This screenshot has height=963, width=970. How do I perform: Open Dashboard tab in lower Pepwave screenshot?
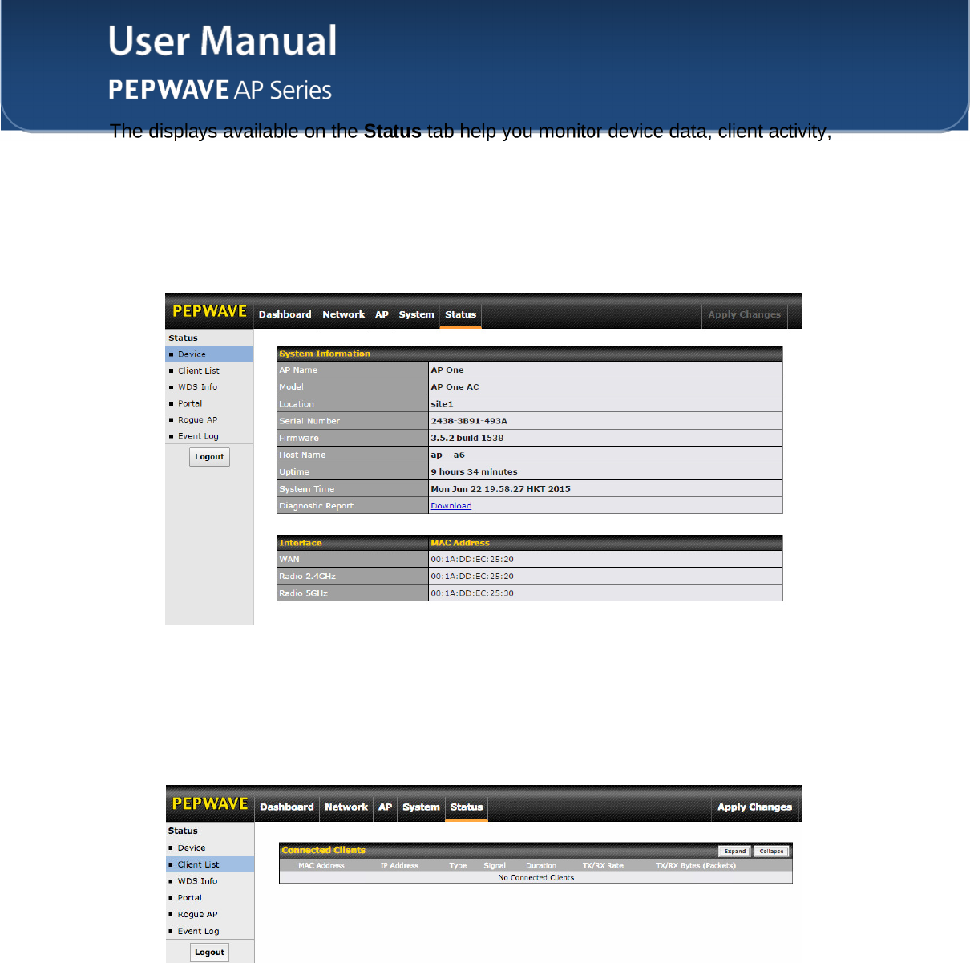287,807
